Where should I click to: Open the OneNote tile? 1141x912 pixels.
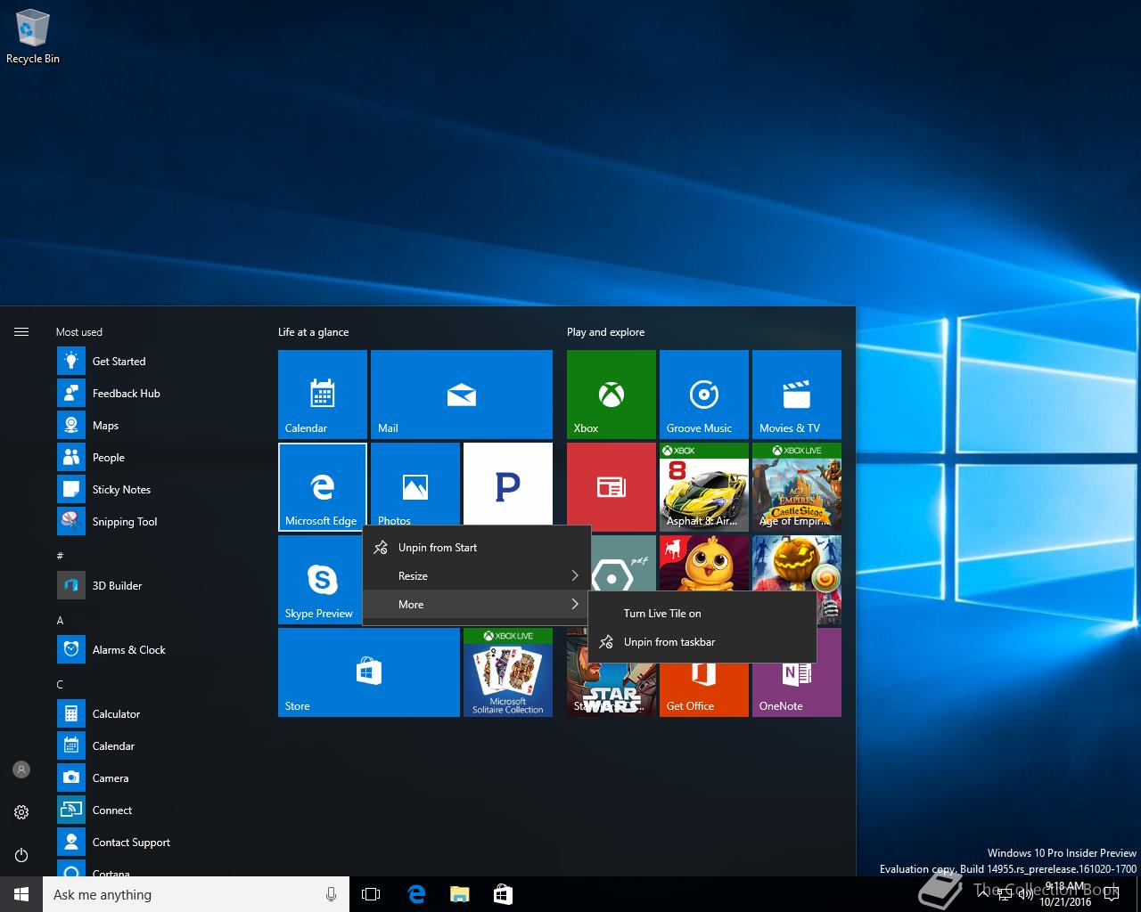(x=797, y=689)
